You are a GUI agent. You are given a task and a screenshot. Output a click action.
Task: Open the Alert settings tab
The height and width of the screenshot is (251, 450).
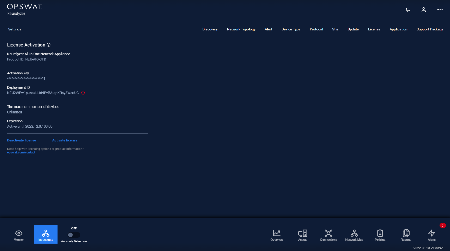tap(269, 29)
